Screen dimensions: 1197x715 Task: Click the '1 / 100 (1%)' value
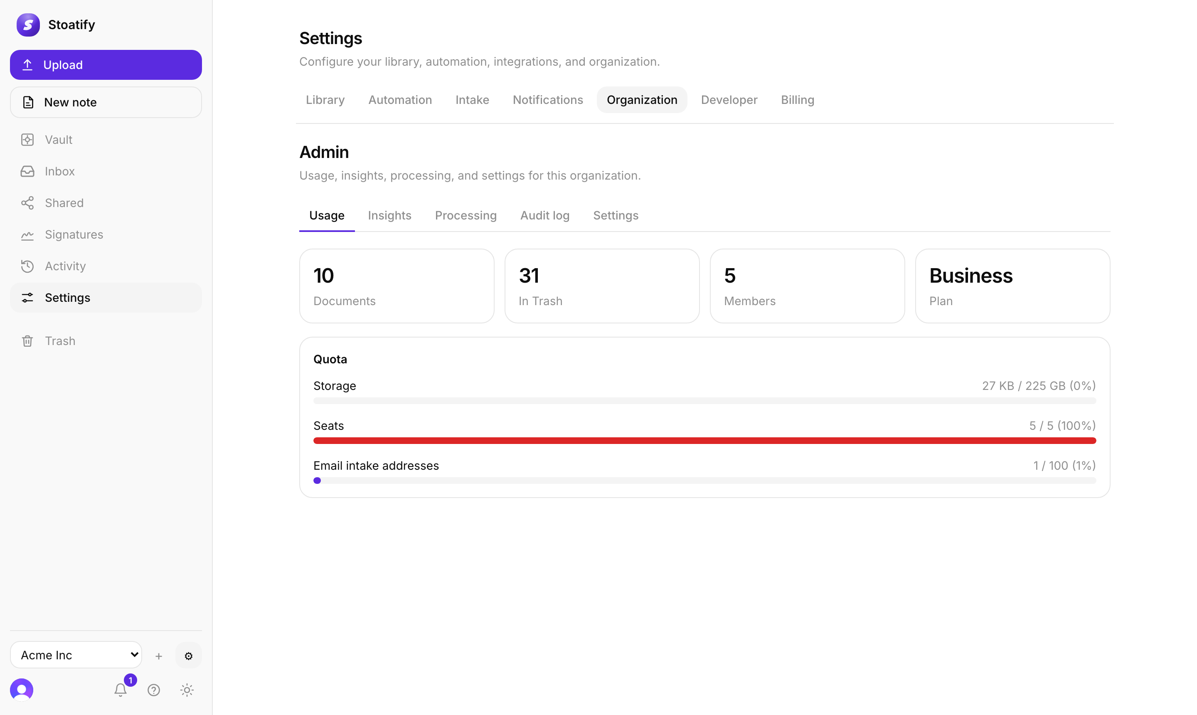click(x=1064, y=466)
